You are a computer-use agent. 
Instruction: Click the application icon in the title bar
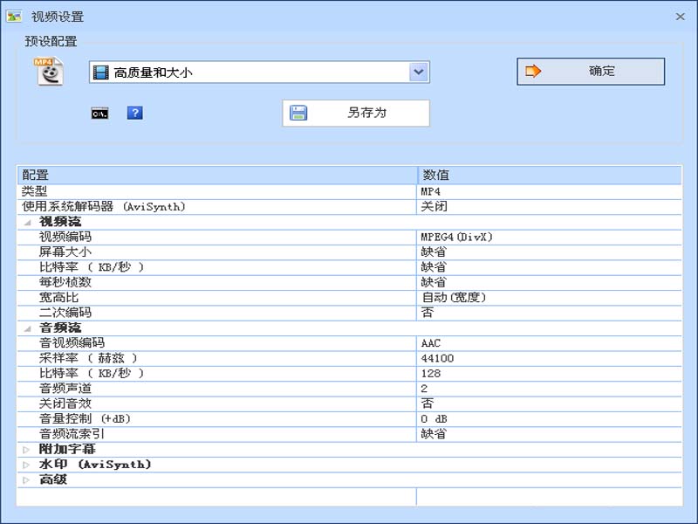tap(12, 15)
